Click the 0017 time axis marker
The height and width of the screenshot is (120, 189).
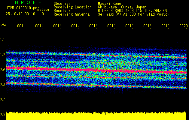pyautogui.click(x=129, y=26)
